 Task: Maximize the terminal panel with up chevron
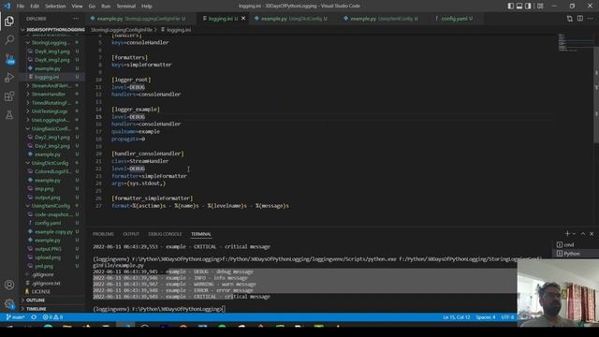pyautogui.click(x=583, y=233)
